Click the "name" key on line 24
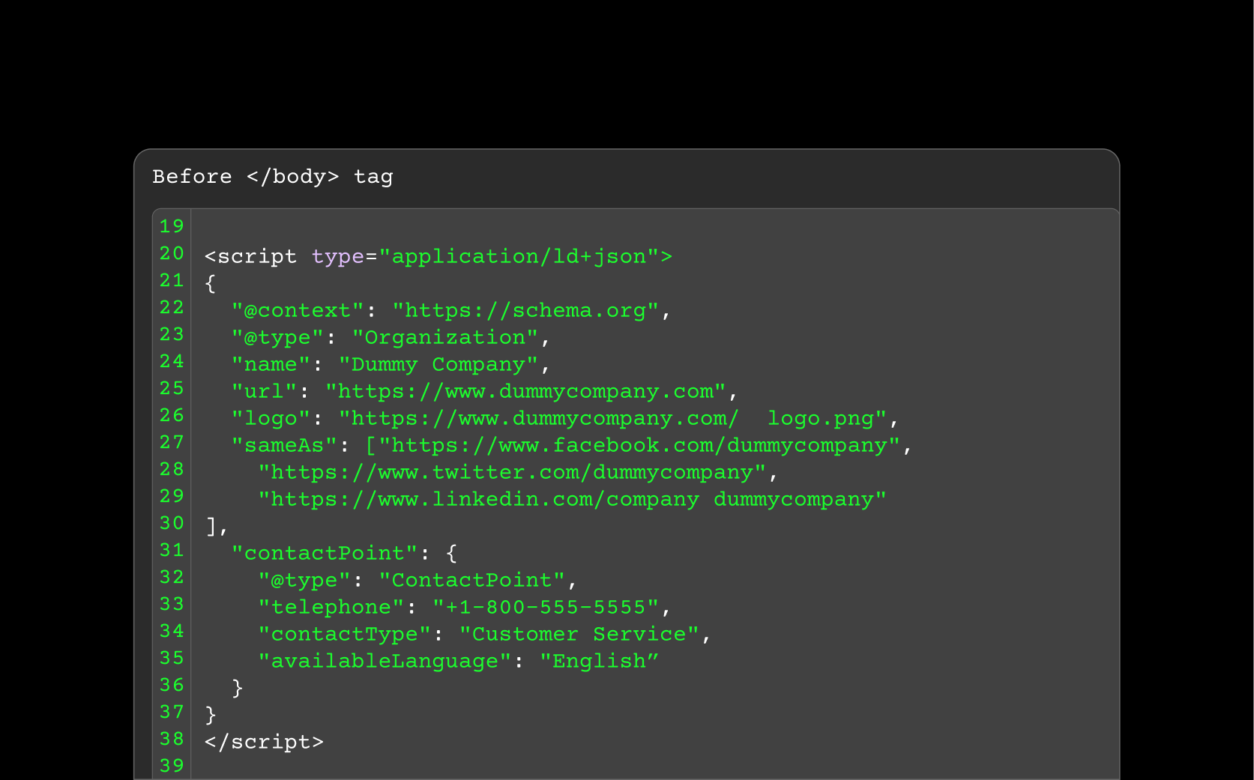Viewport: 1254px width, 780px height. pos(271,365)
